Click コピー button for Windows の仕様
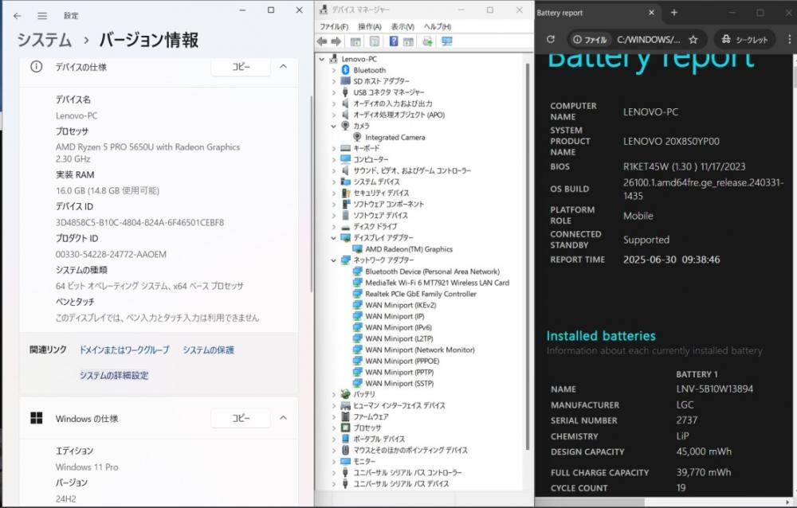Viewport: 797px width, 508px height. click(241, 418)
